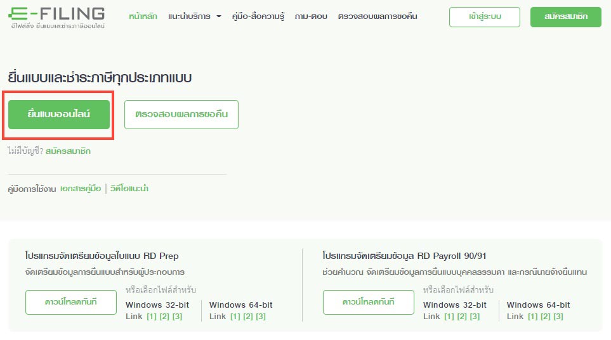
Task: Click RD Payroll Windows 64-bit link [3]
Action: tap(558, 317)
